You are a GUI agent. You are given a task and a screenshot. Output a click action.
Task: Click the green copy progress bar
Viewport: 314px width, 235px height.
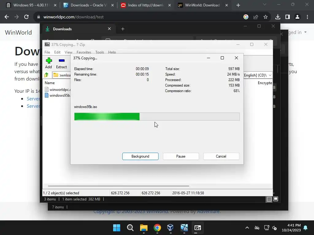(x=157, y=117)
